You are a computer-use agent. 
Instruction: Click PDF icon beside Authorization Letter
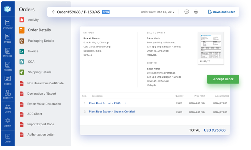pyautogui.click(x=22, y=135)
